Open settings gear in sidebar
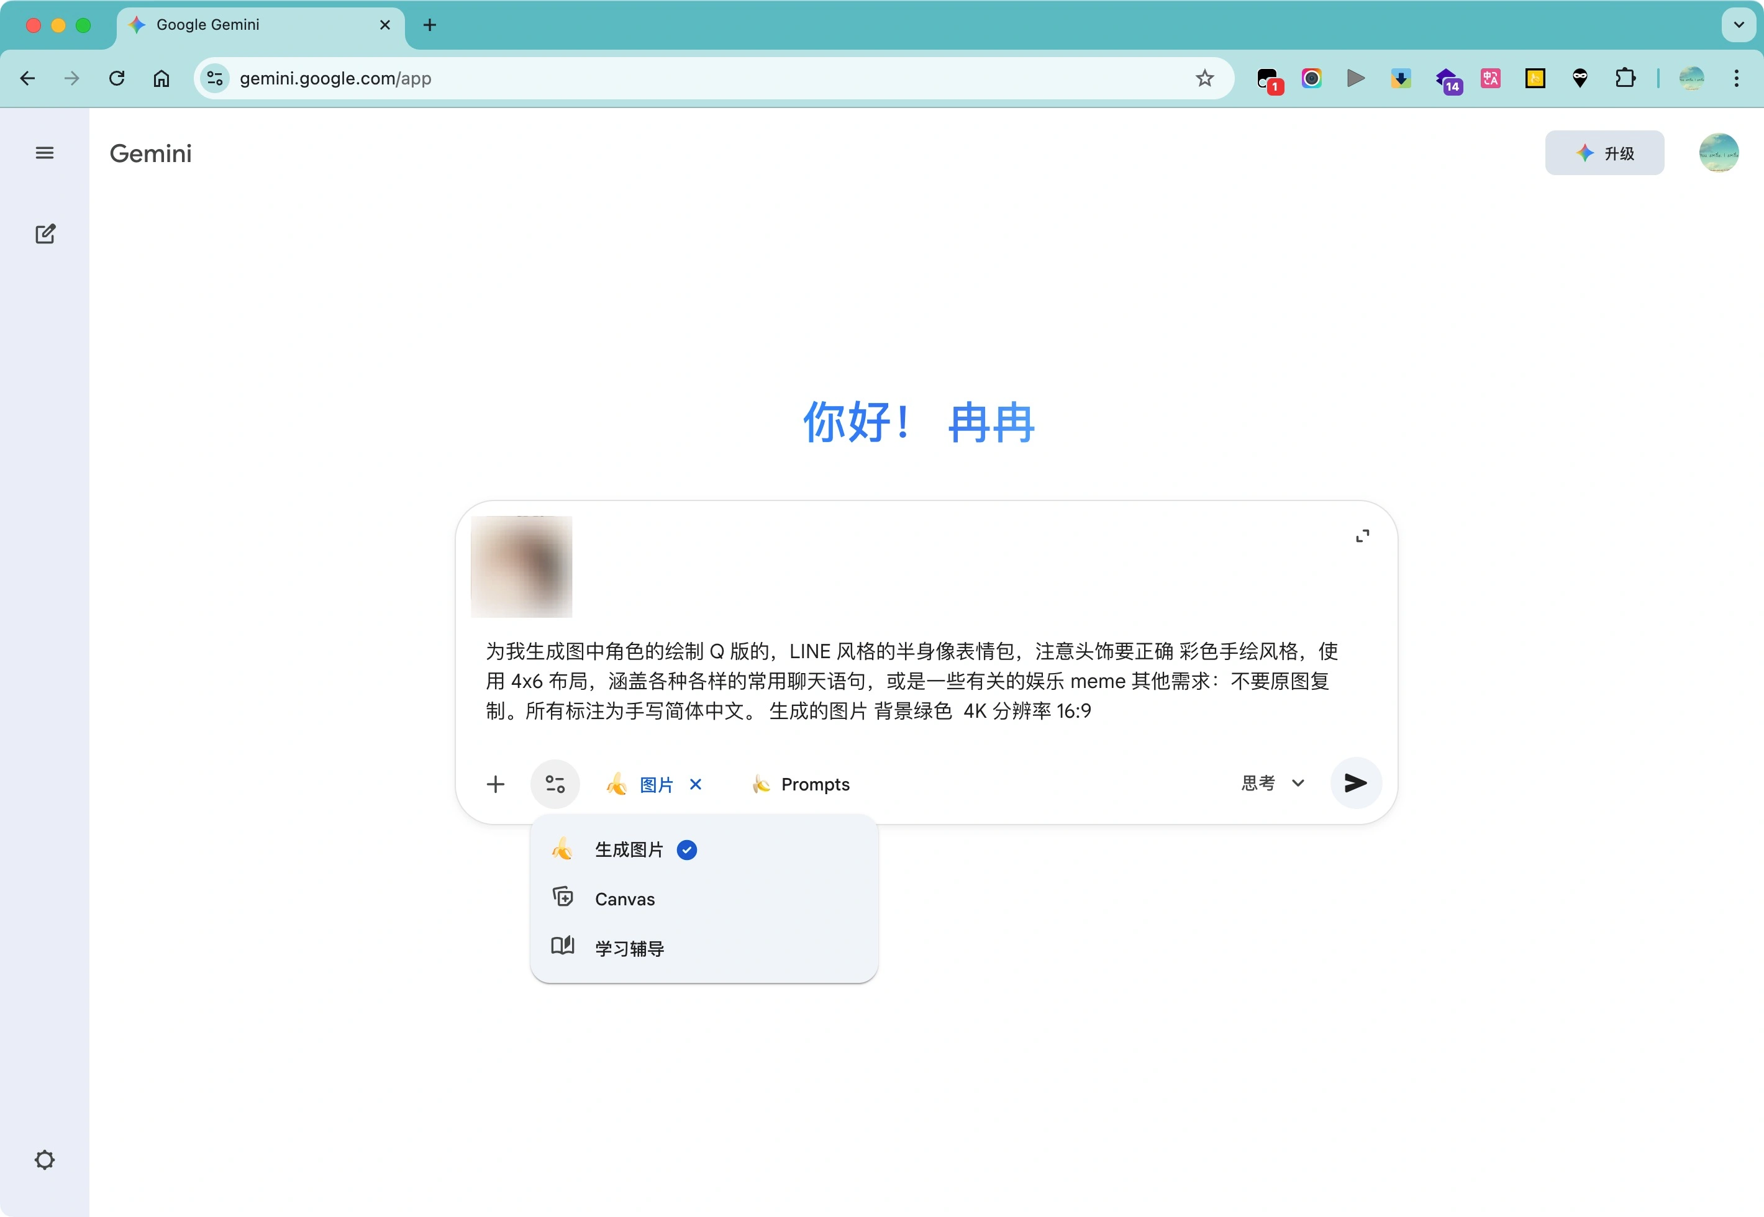 [45, 1160]
